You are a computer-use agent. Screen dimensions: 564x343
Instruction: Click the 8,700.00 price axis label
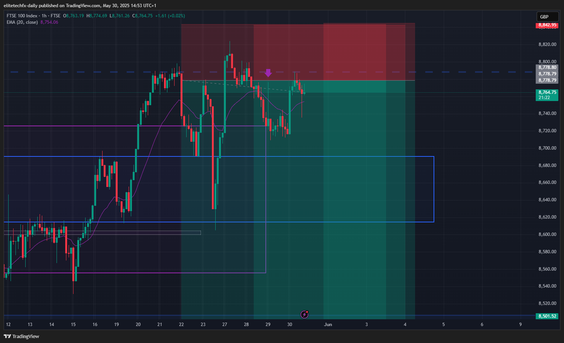(x=547, y=148)
